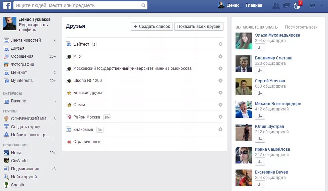Open My interests in sidebar
328x191 pixels.
click(22, 81)
